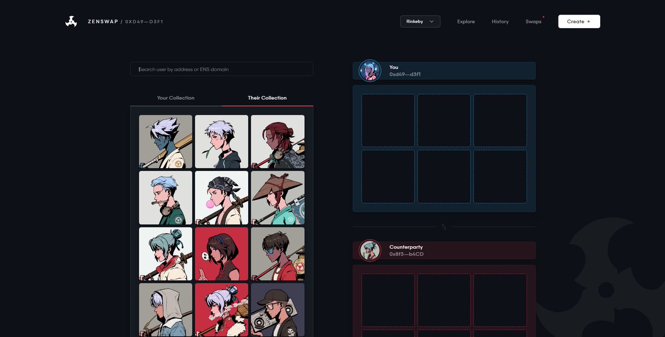Select the boombox cap character NFT
Image resolution: width=665 pixels, height=337 pixels.
pos(278,309)
